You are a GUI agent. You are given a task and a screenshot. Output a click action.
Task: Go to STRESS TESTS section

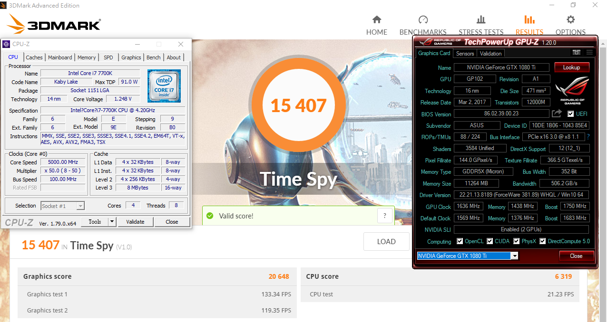(x=481, y=25)
